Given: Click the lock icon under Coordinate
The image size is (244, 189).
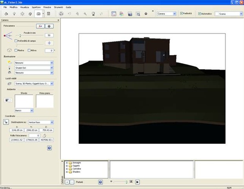Looking at the screenshot, I should pyautogui.click(x=6, y=122).
